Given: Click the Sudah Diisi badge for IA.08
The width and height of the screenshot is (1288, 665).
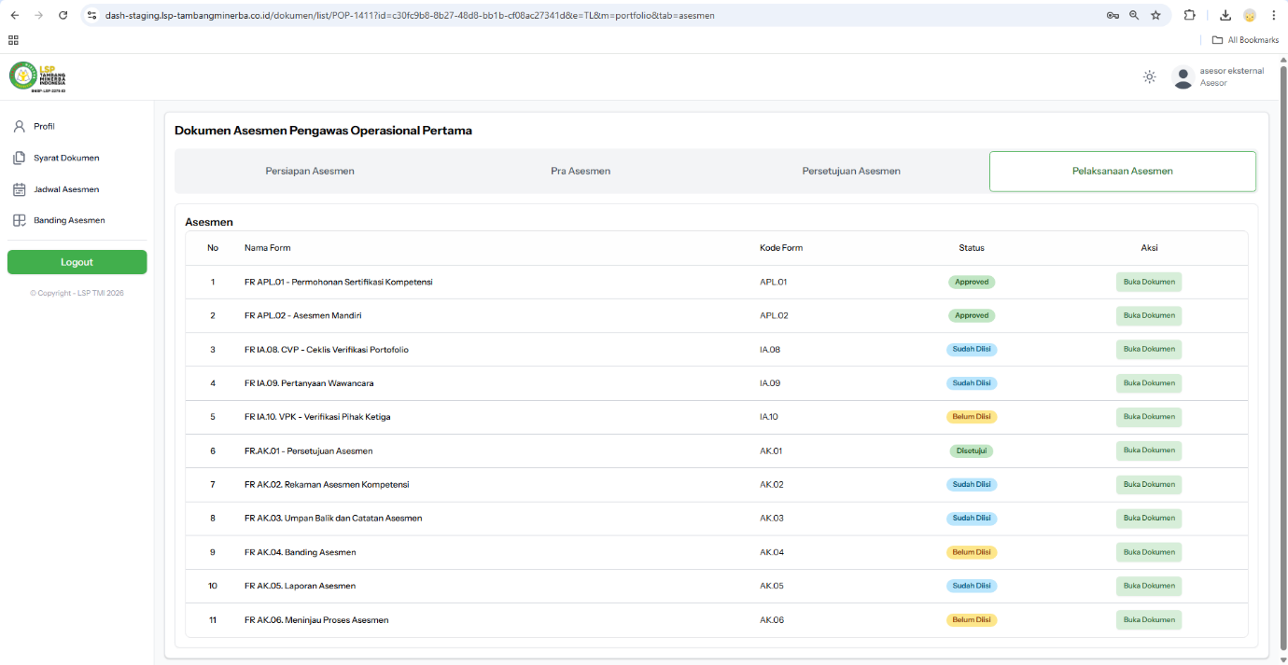Looking at the screenshot, I should 972,349.
